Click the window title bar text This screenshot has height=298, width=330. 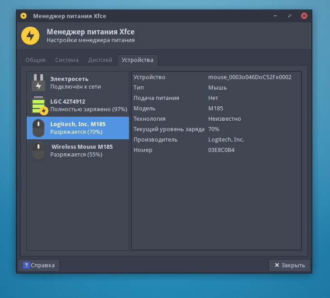69,16
